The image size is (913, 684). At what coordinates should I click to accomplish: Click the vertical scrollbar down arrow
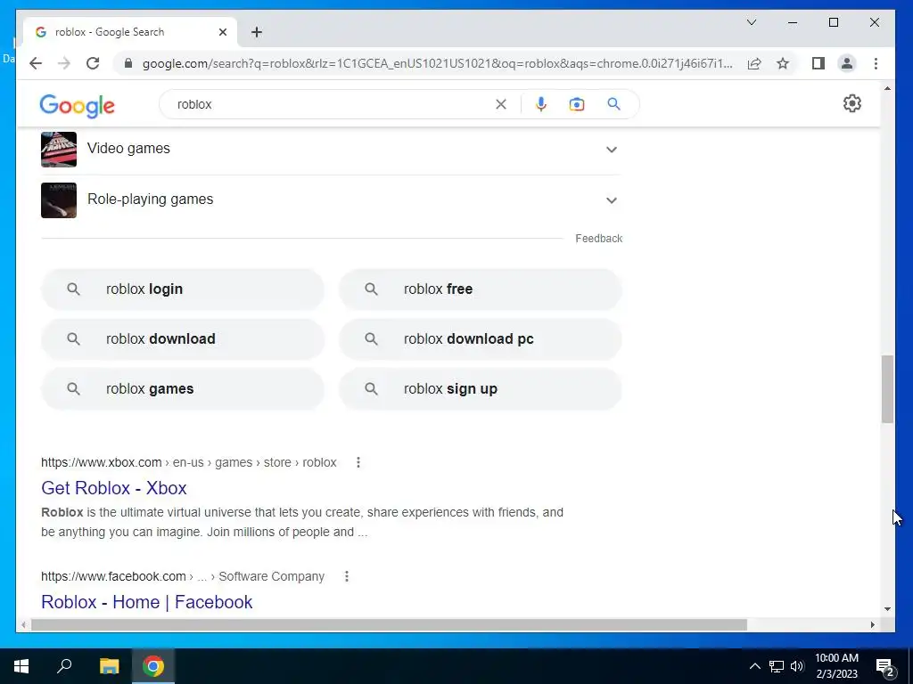pos(887,609)
